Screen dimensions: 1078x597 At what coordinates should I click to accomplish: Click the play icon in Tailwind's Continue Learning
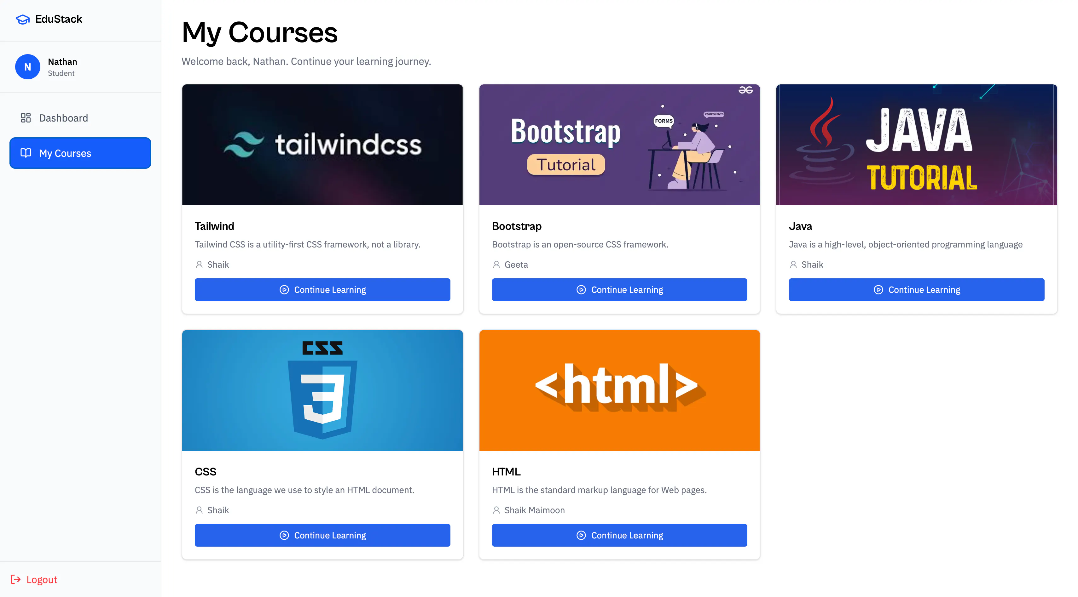point(284,290)
